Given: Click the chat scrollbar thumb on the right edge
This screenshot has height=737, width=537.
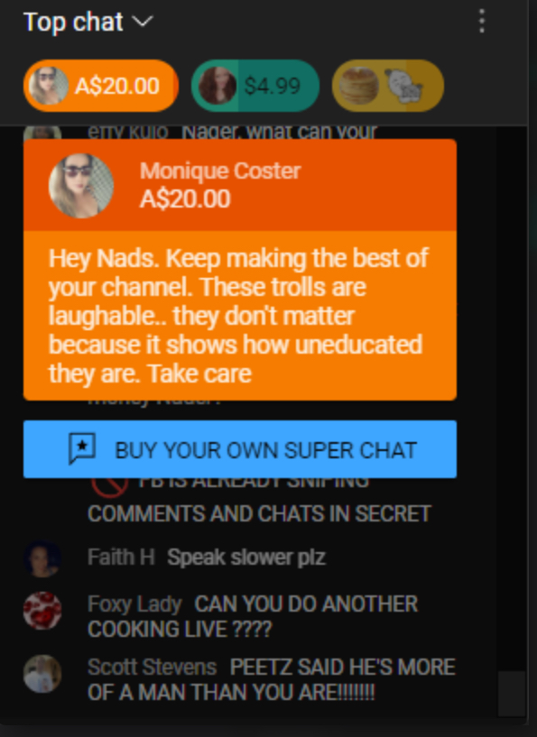Looking at the screenshot, I should [x=512, y=694].
